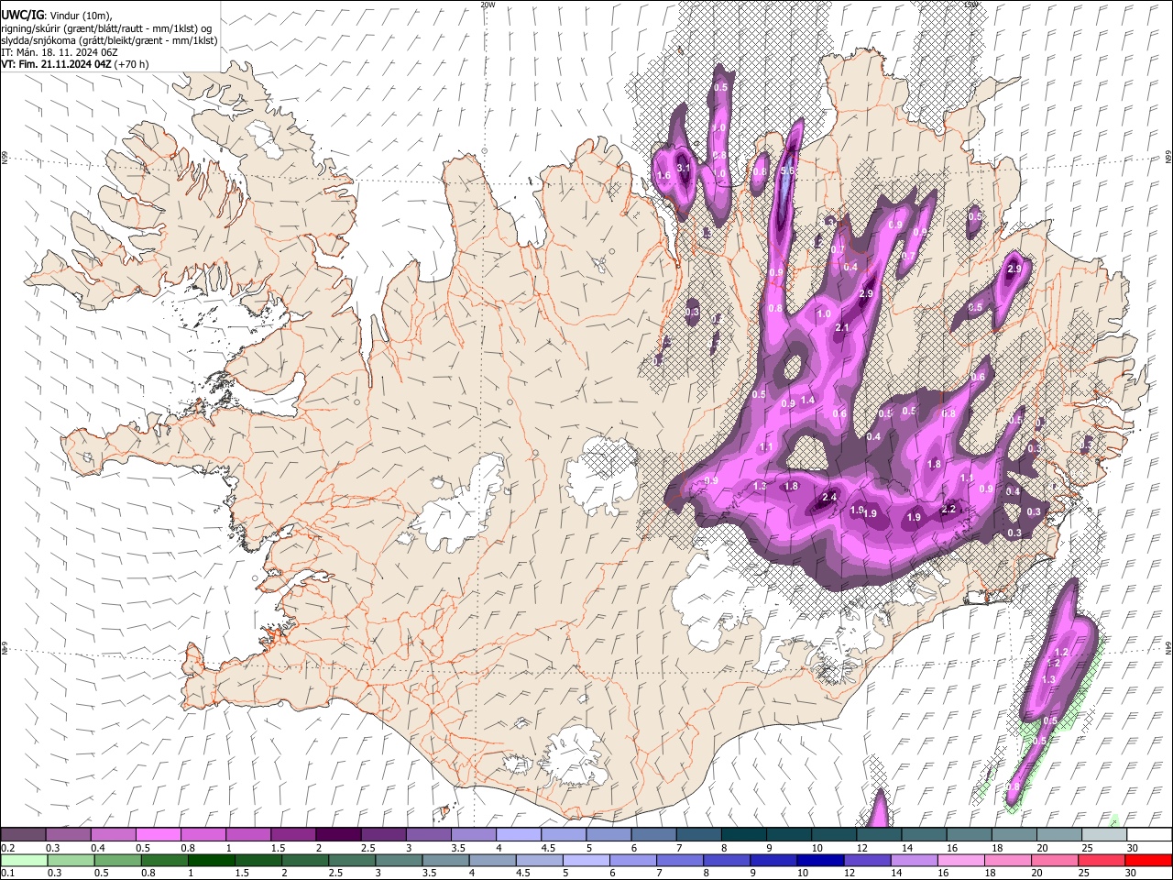The height and width of the screenshot is (880, 1173).
Task: Click the UWC/IG title text
Action: [22, 14]
